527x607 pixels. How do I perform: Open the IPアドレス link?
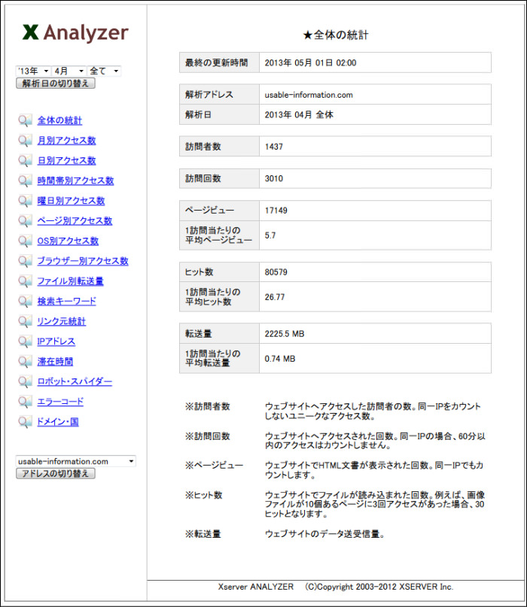(56, 341)
